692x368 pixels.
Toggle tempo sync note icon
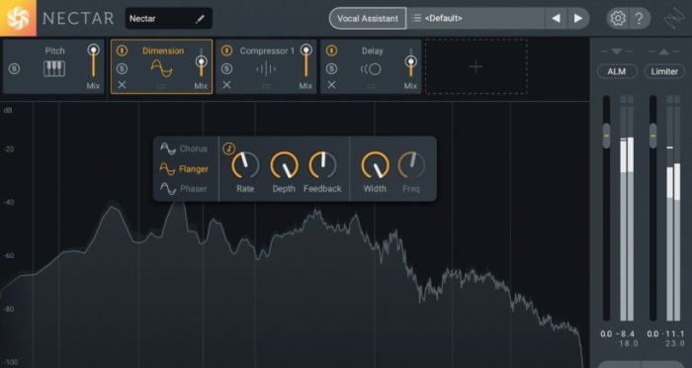[x=228, y=148]
